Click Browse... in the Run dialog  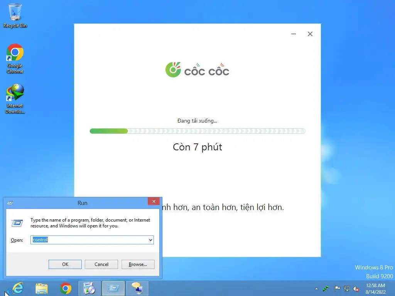tap(138, 264)
